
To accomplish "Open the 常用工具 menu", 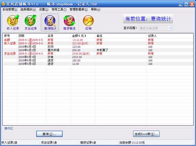I will click(x=59, y=9).
